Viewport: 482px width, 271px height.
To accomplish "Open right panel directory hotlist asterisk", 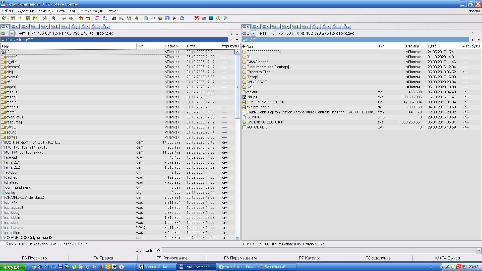I will [x=472, y=40].
